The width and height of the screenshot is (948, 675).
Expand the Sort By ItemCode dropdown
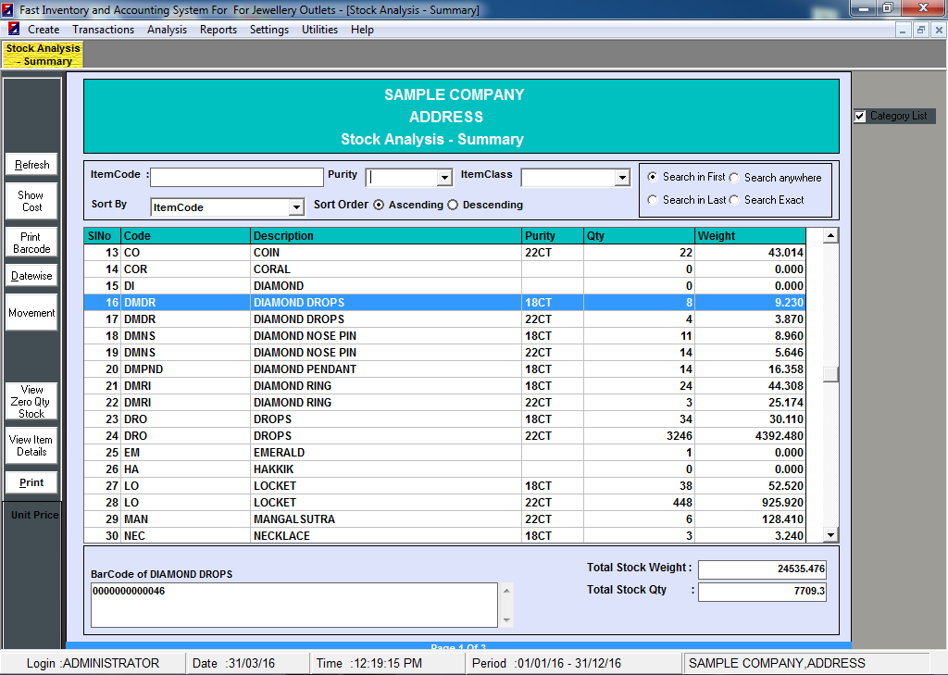(x=296, y=207)
